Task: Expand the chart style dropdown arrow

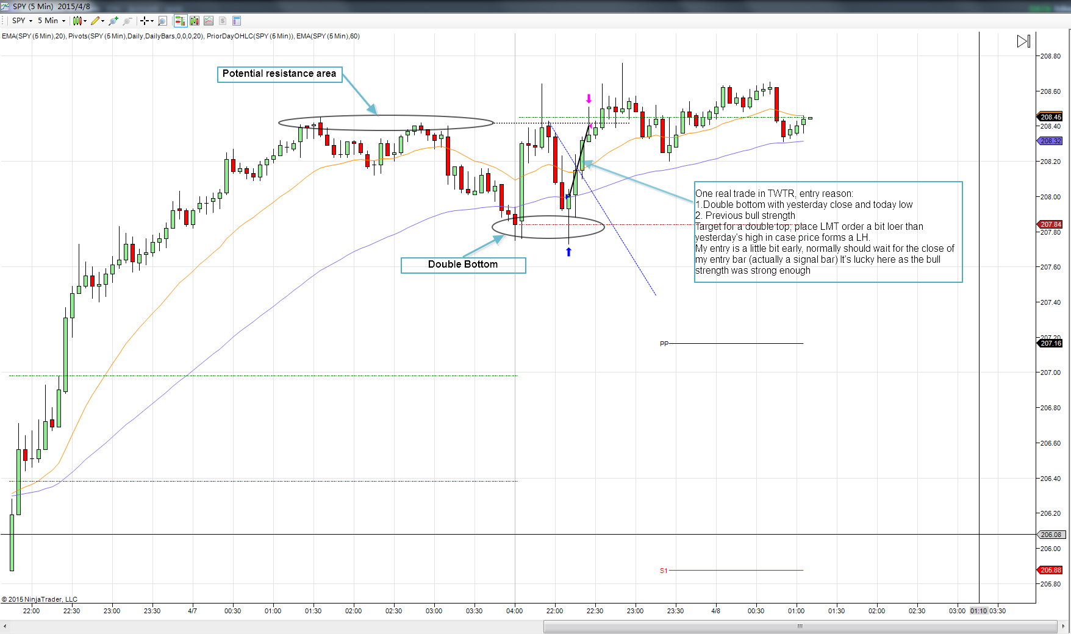Action: click(85, 21)
